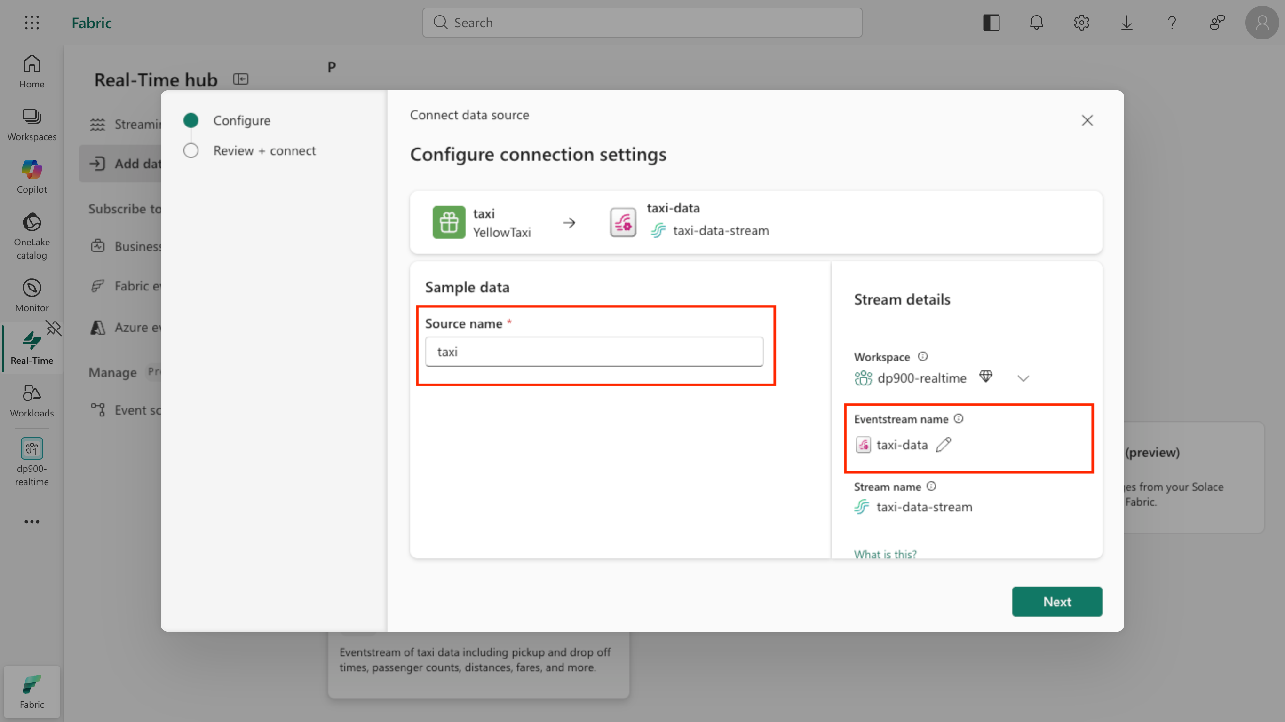Screen dimensions: 1285x722
Task: Open Workspaces in left rail
Action: tap(32, 125)
